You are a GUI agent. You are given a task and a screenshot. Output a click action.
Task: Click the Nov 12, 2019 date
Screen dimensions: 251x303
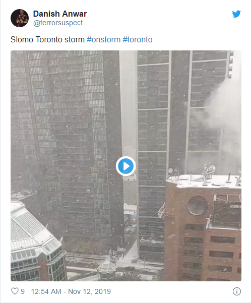pos(90,291)
